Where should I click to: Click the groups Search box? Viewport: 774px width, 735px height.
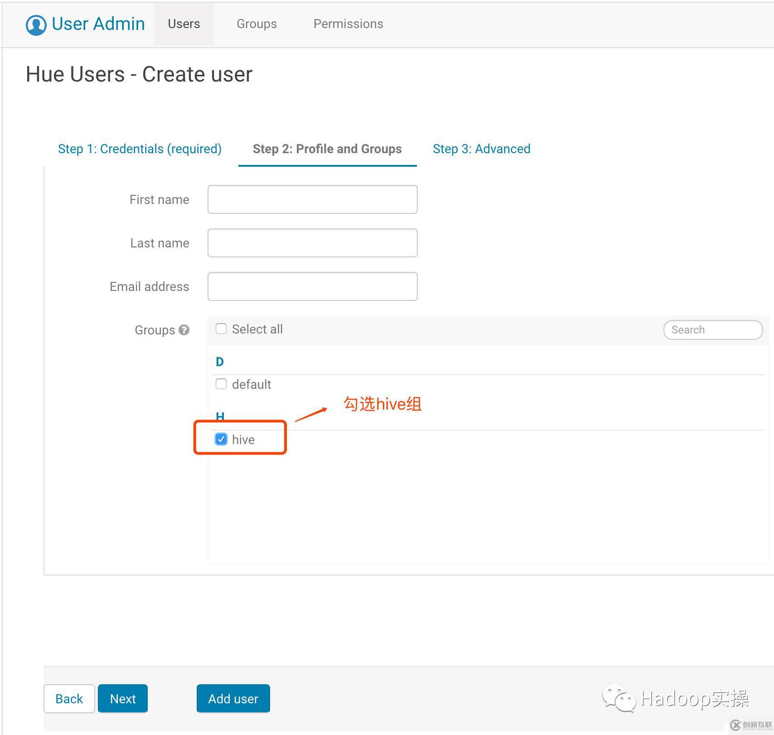(713, 330)
